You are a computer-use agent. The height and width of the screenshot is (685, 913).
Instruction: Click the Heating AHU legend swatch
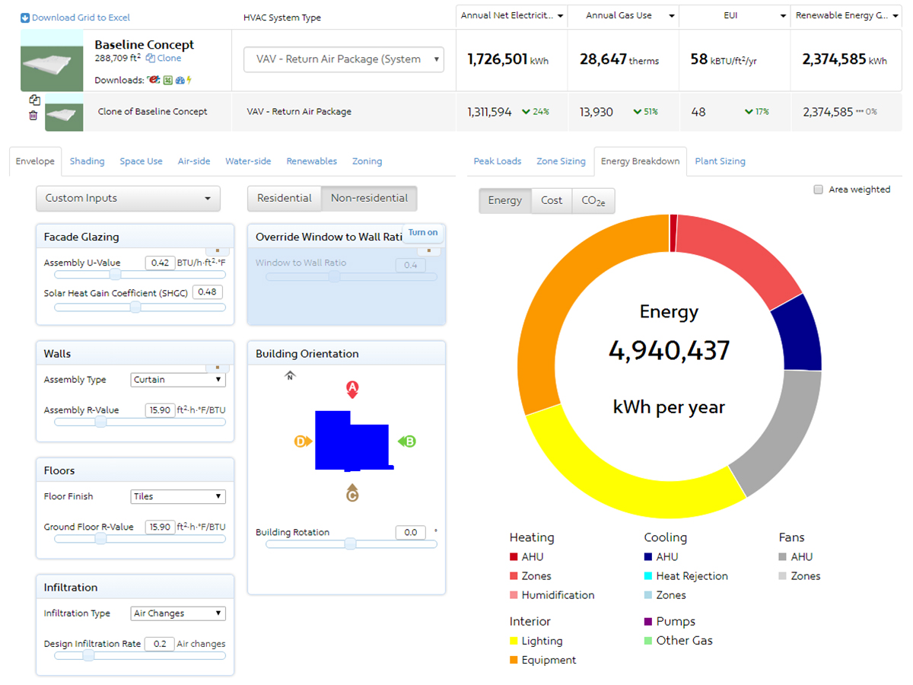pyautogui.click(x=514, y=557)
